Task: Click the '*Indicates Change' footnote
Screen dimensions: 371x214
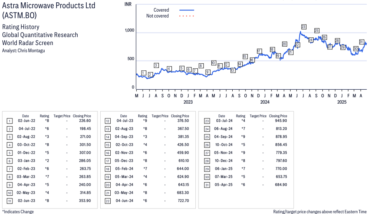Action: (x=18, y=212)
